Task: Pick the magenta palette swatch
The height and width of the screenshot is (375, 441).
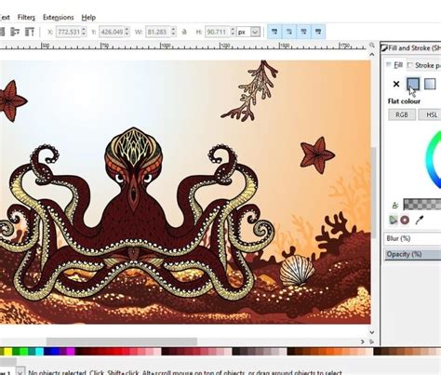Action: coord(71,352)
